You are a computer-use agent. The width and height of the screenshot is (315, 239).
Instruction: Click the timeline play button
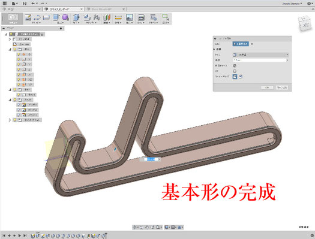19,235
